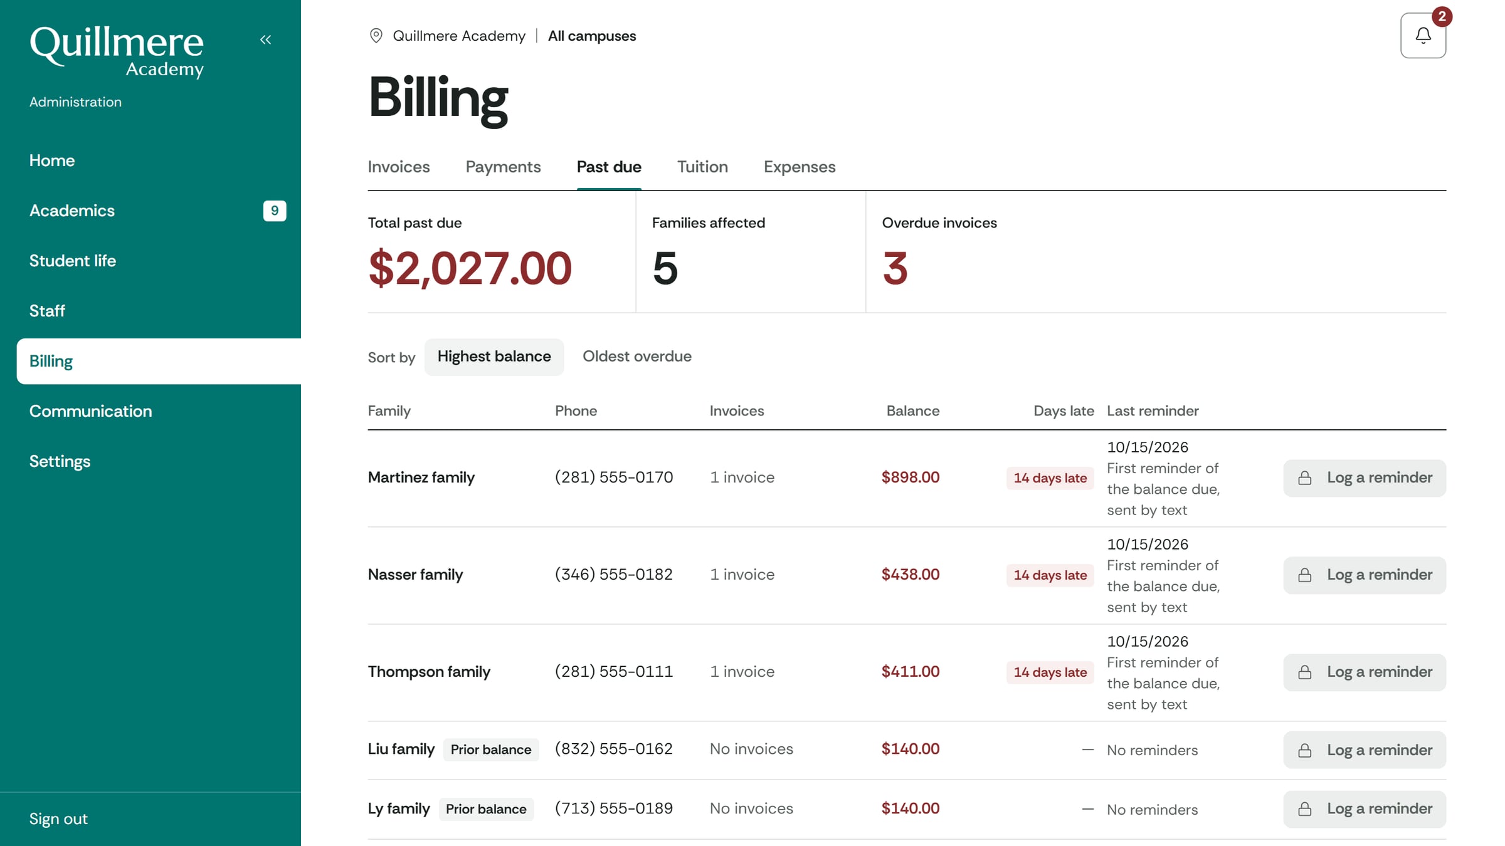The width and height of the screenshot is (1505, 846).
Task: Sort by Highest balance
Action: [x=494, y=357]
